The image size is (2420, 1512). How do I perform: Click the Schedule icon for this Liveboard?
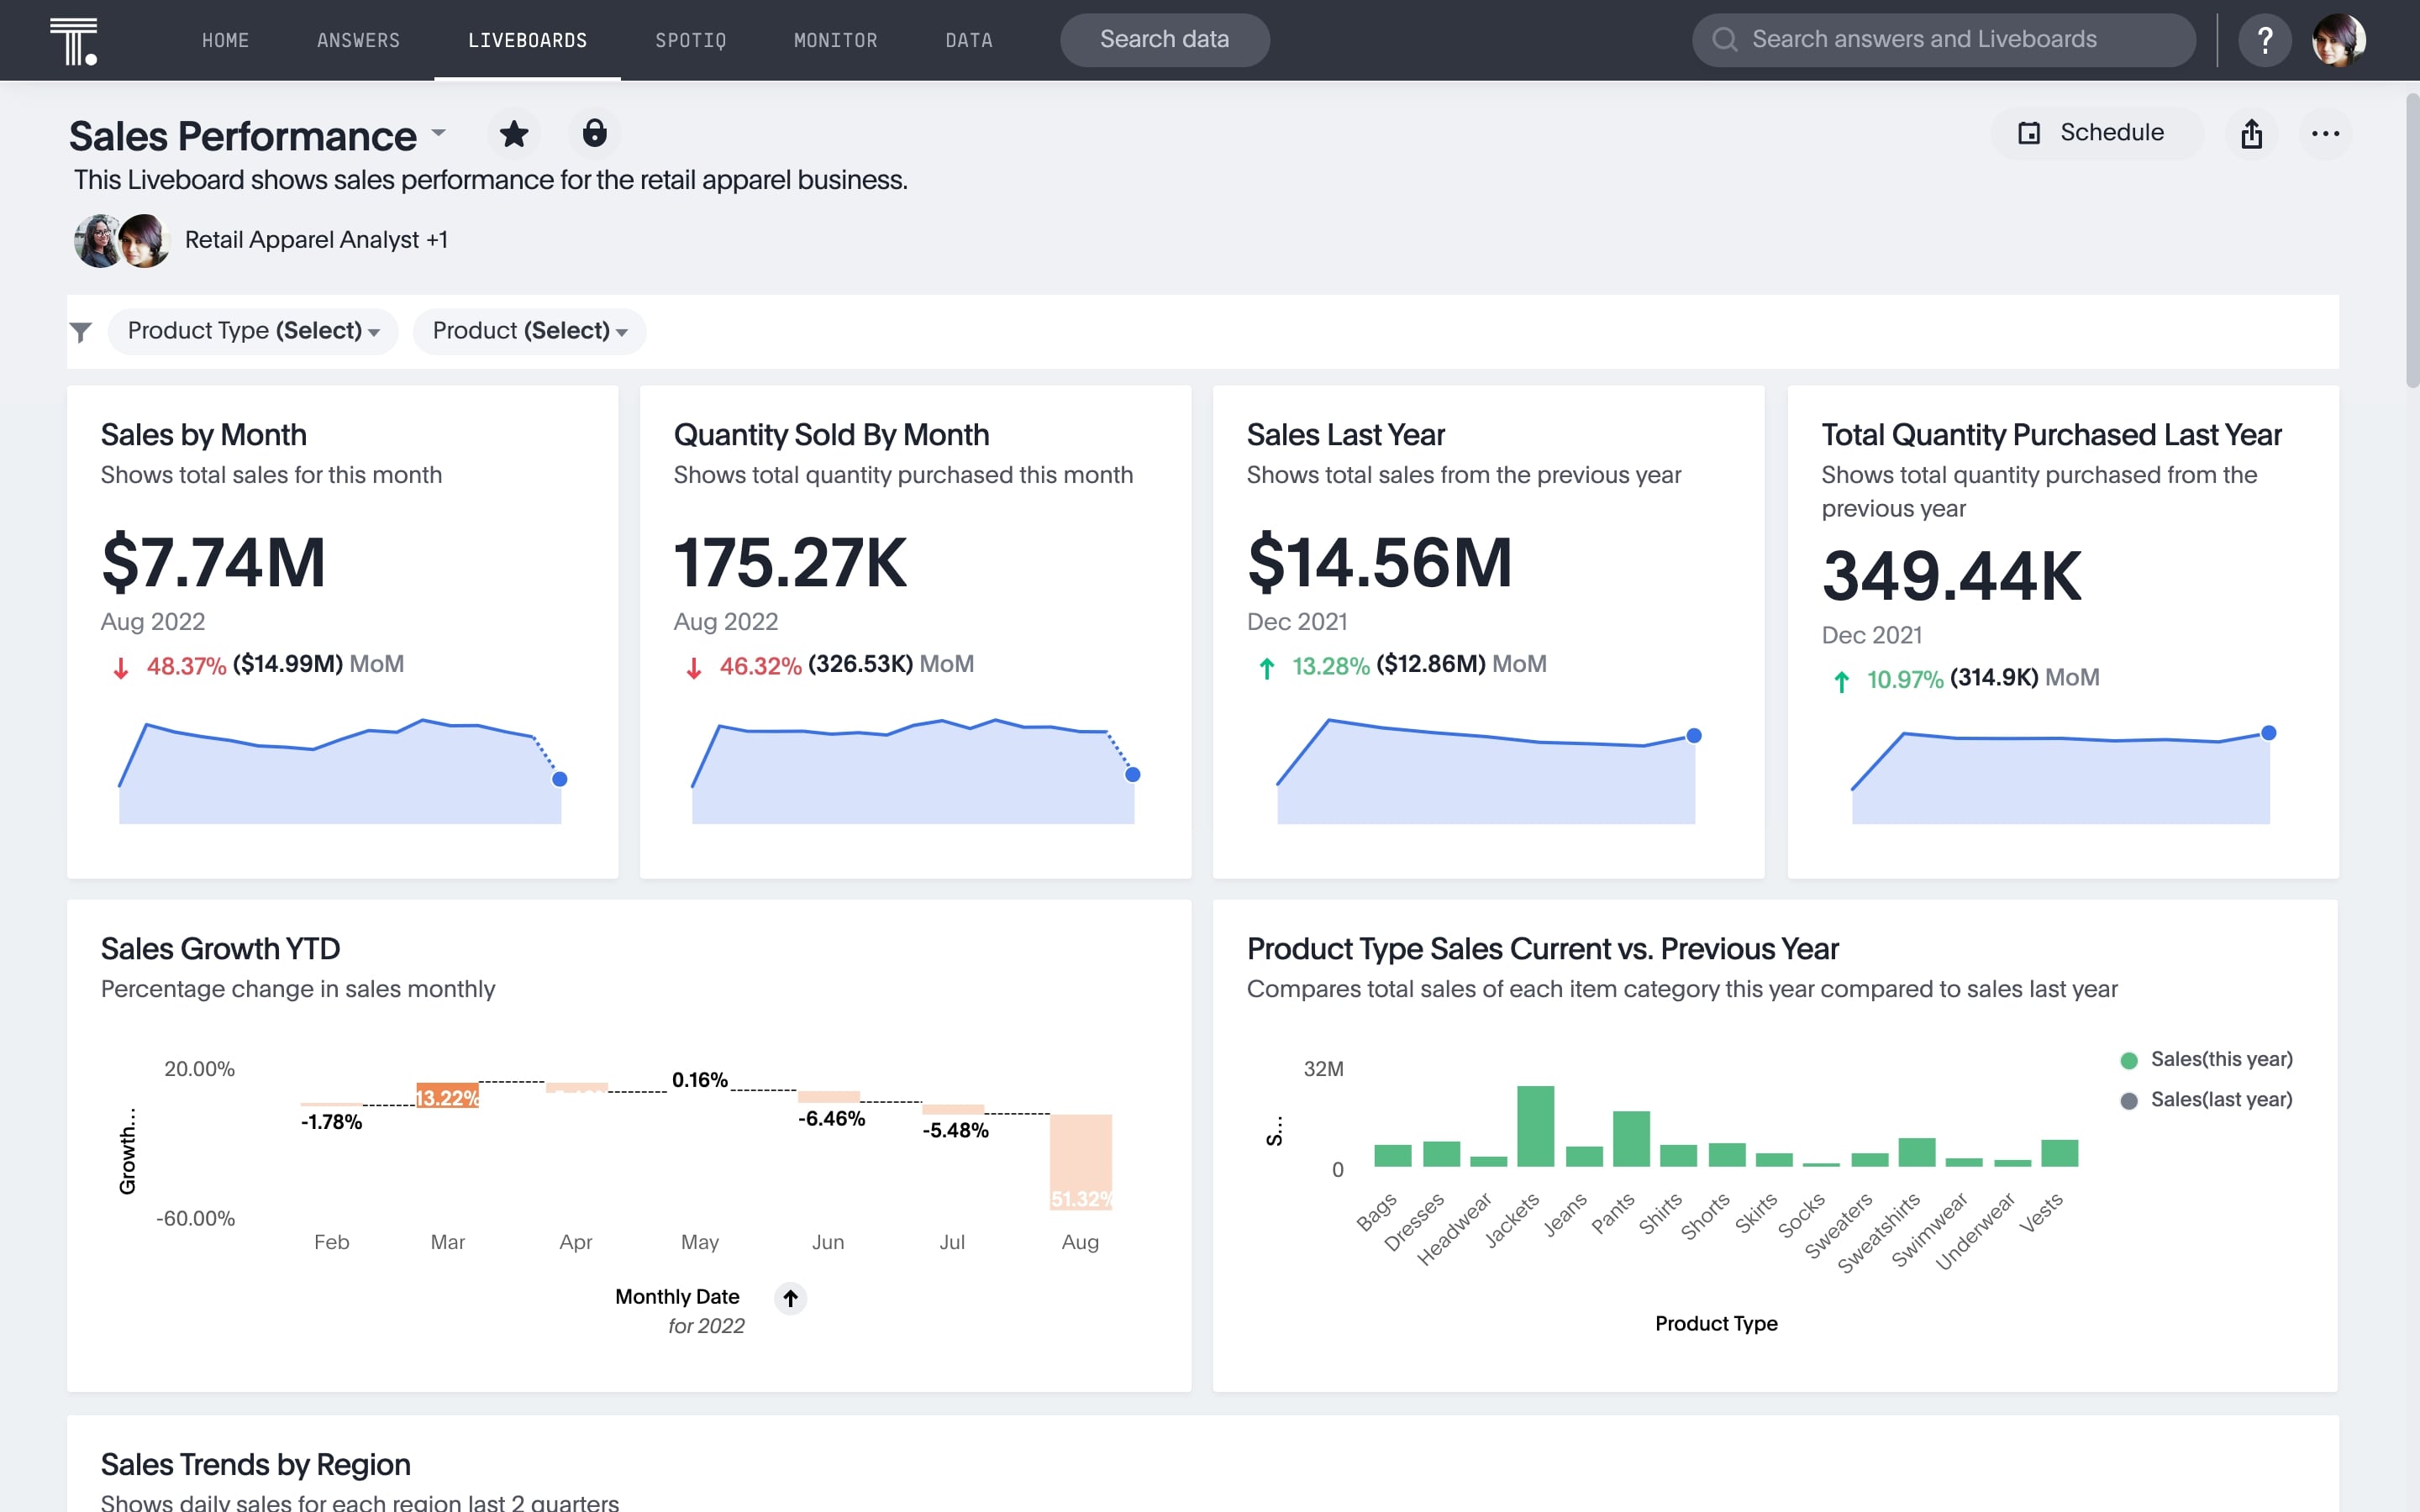(x=2028, y=133)
